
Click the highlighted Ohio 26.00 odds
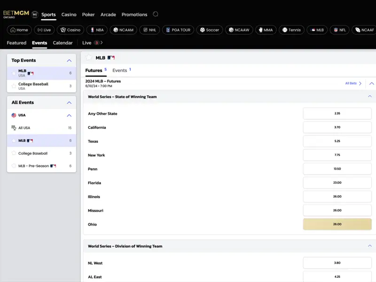[x=337, y=224]
